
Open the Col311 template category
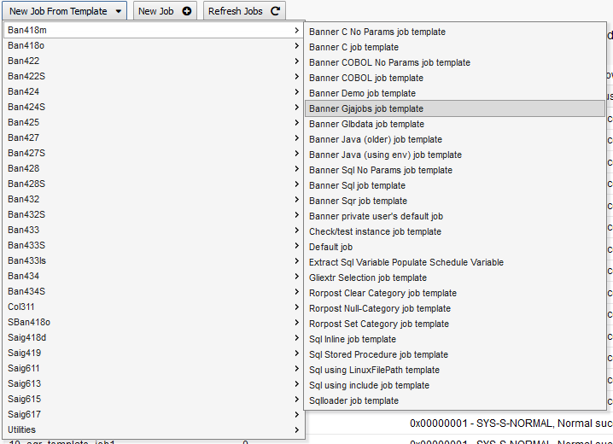(x=21, y=307)
